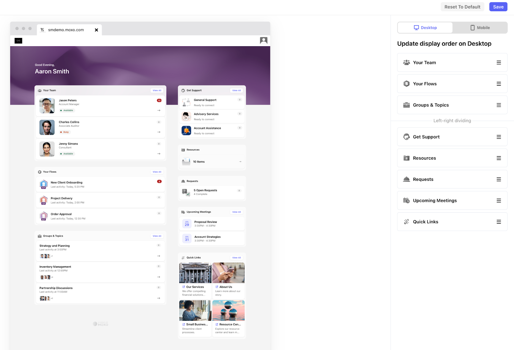This screenshot has width=514, height=350.
Task: Click Jenny Simons profile photo
Action: (47, 149)
